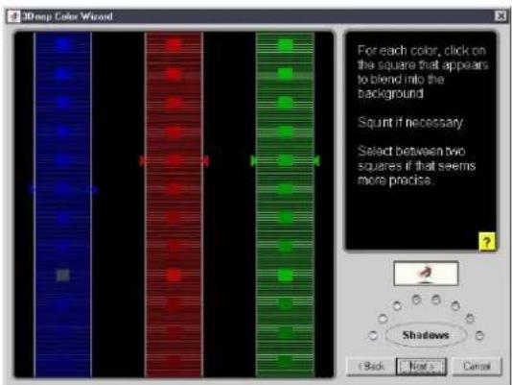Click the 3Deep Color Wizard title bar icon
The width and height of the screenshot is (512, 385).
point(14,16)
